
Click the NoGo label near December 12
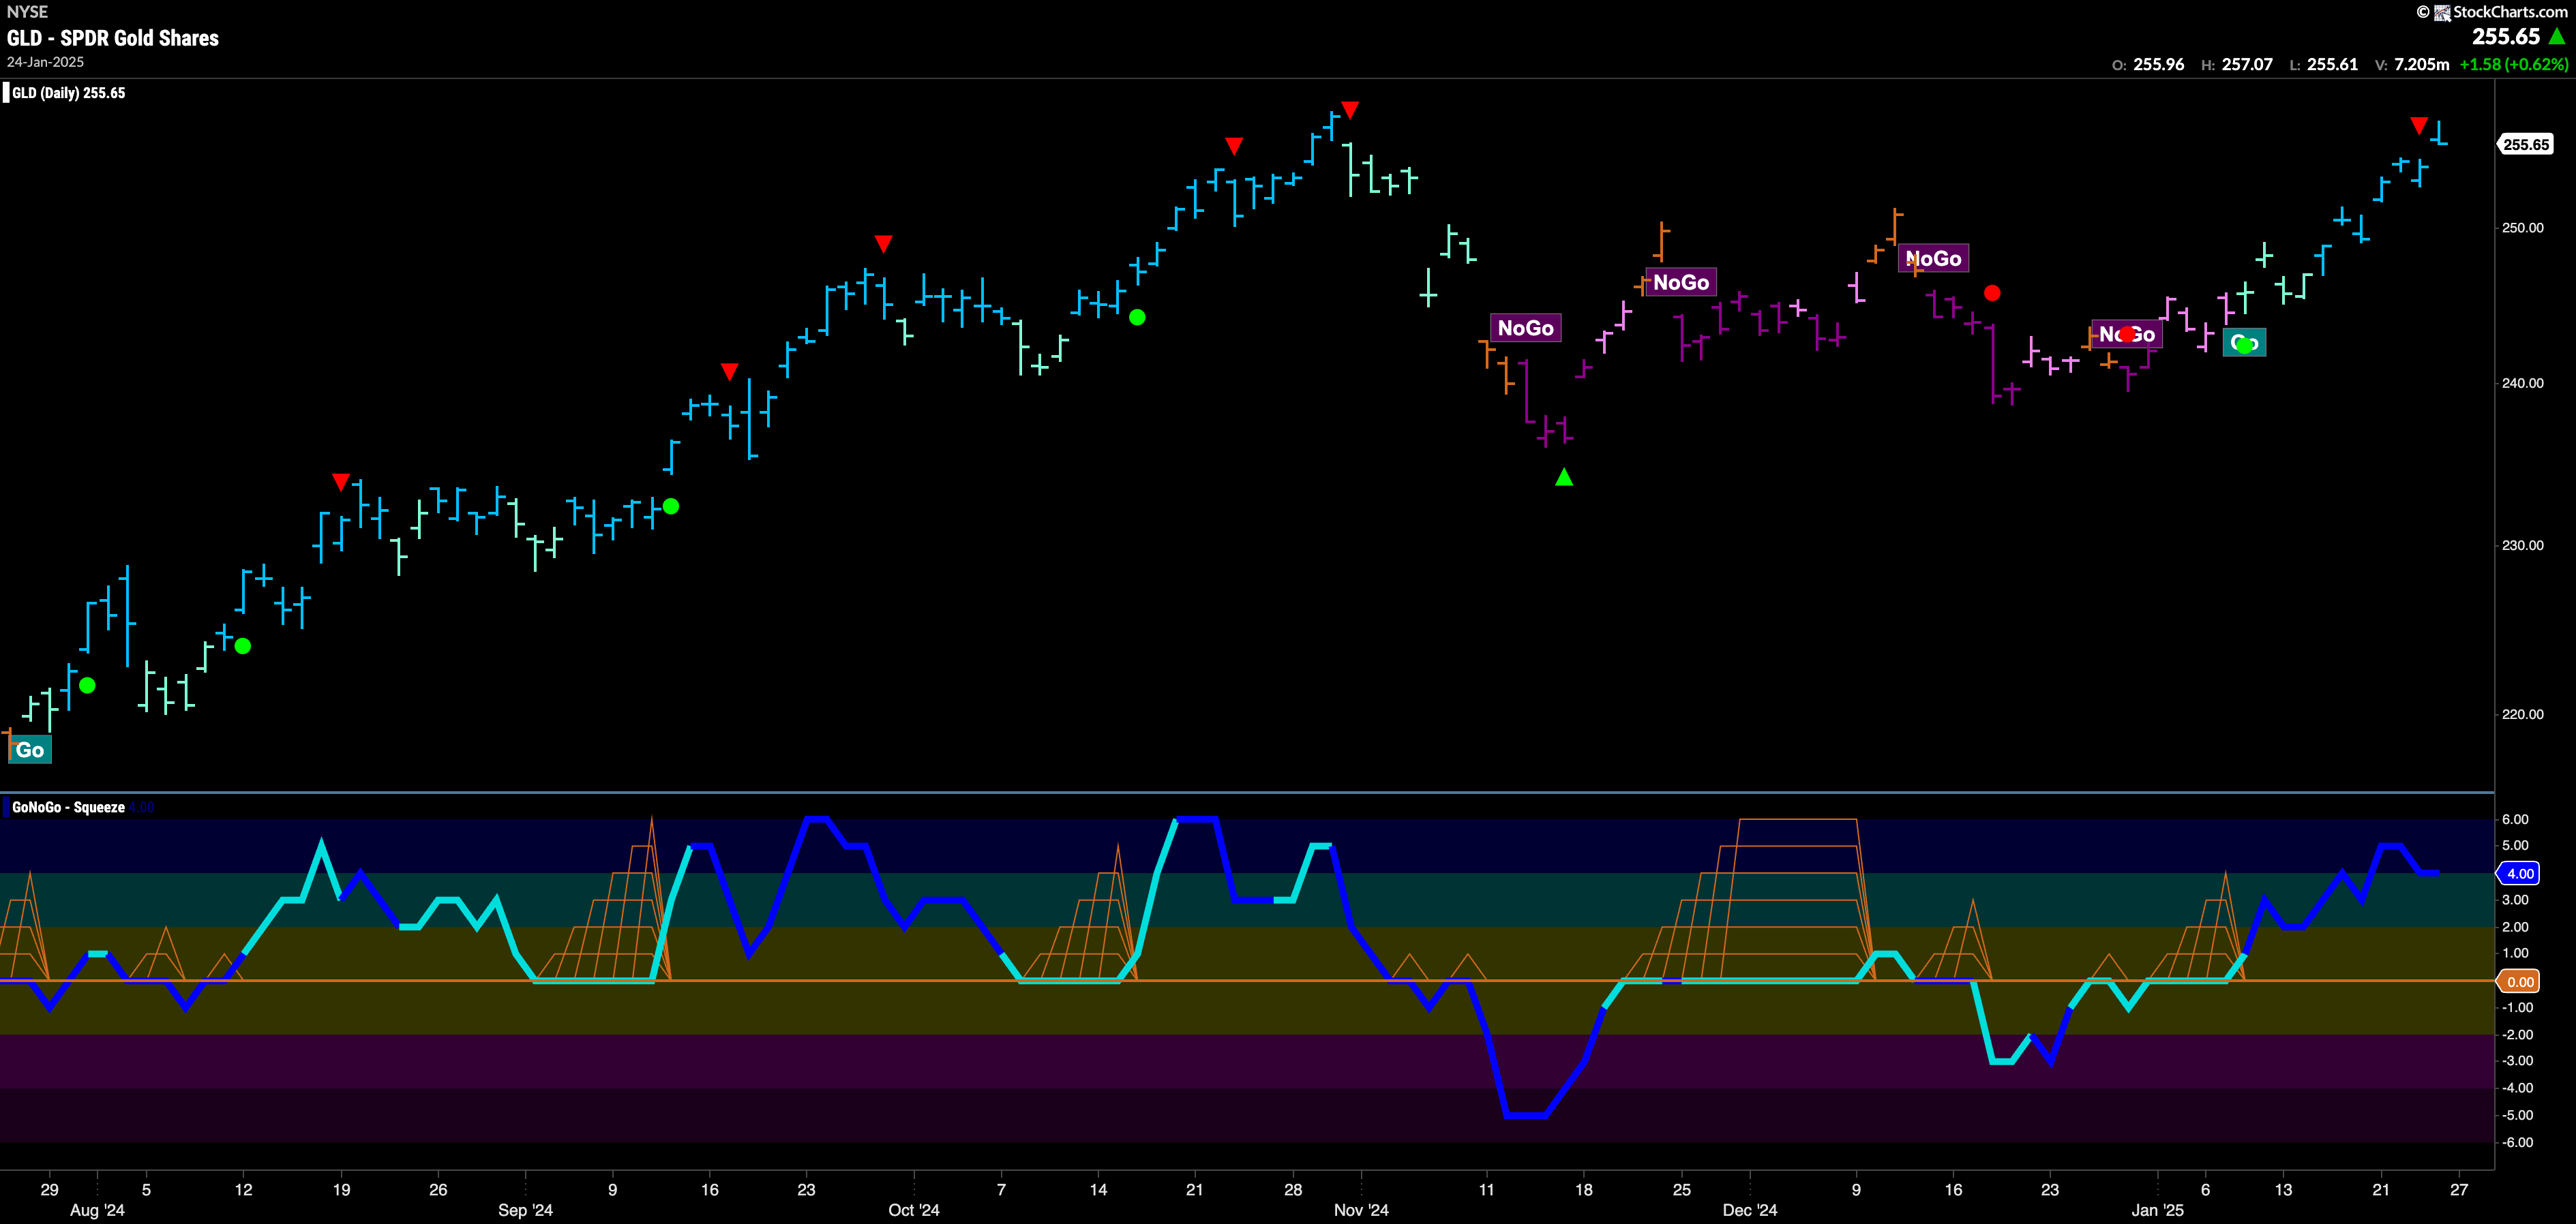[x=1934, y=259]
